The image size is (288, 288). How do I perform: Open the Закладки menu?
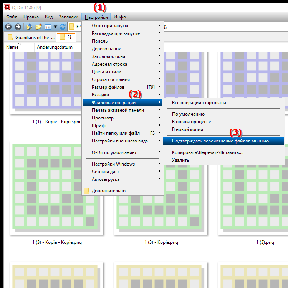(68, 17)
